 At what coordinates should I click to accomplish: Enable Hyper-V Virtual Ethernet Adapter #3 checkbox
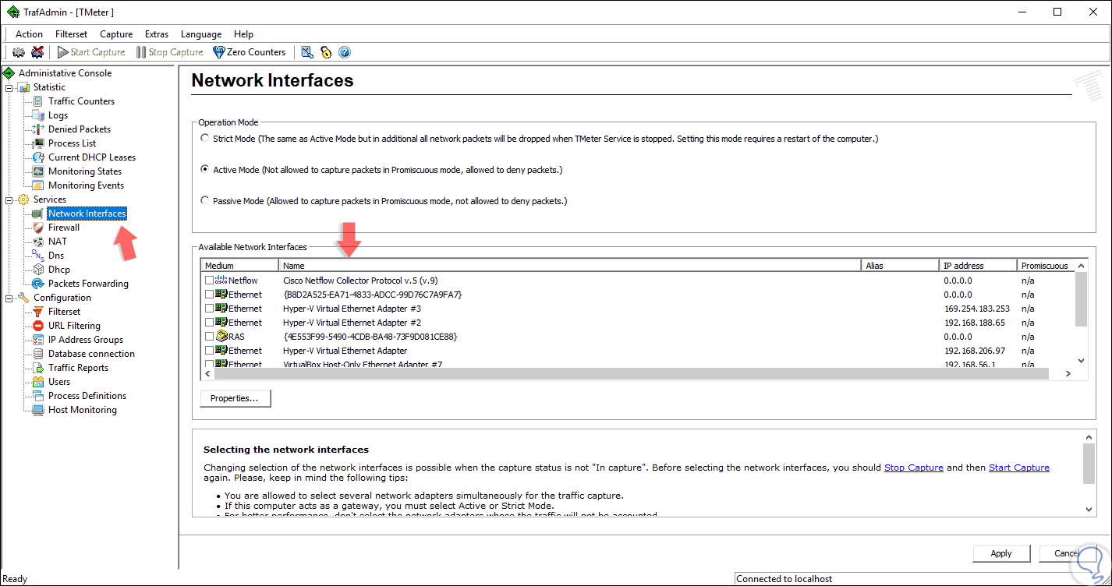tap(209, 309)
